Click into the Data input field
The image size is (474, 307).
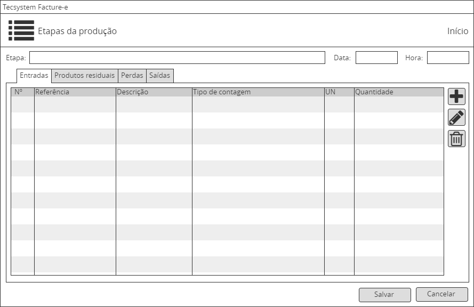point(376,58)
